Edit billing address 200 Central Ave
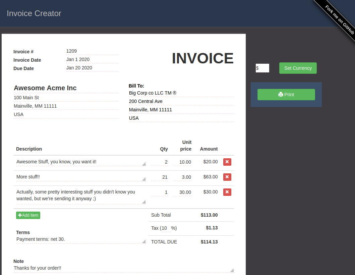The image size is (355, 275). point(181,101)
